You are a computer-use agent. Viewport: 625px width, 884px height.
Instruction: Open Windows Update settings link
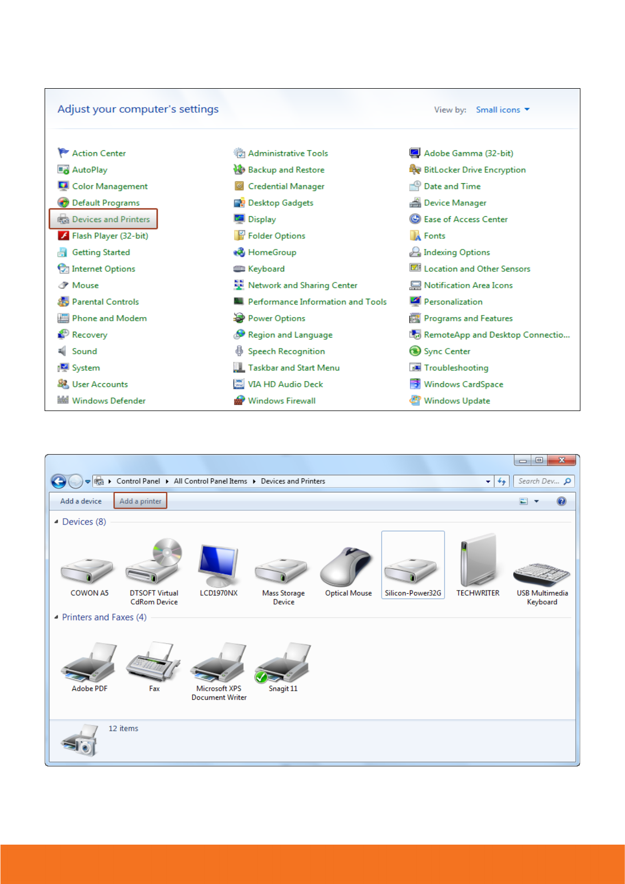[x=457, y=401]
